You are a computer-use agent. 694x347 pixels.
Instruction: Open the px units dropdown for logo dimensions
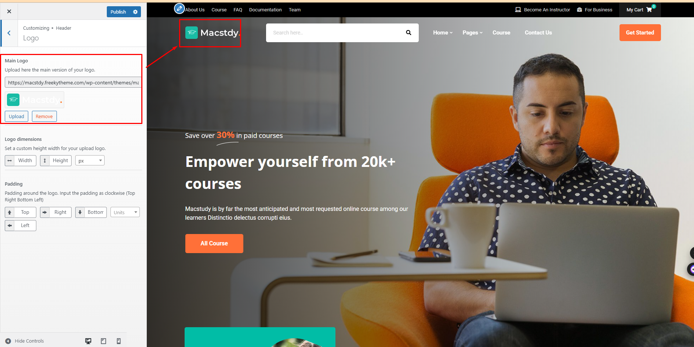pos(90,161)
